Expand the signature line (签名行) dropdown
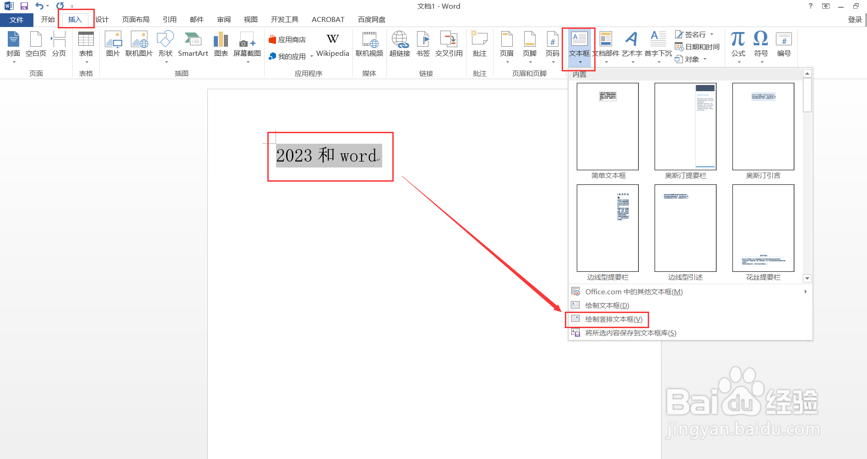This screenshot has width=867, height=459. pyautogui.click(x=712, y=34)
